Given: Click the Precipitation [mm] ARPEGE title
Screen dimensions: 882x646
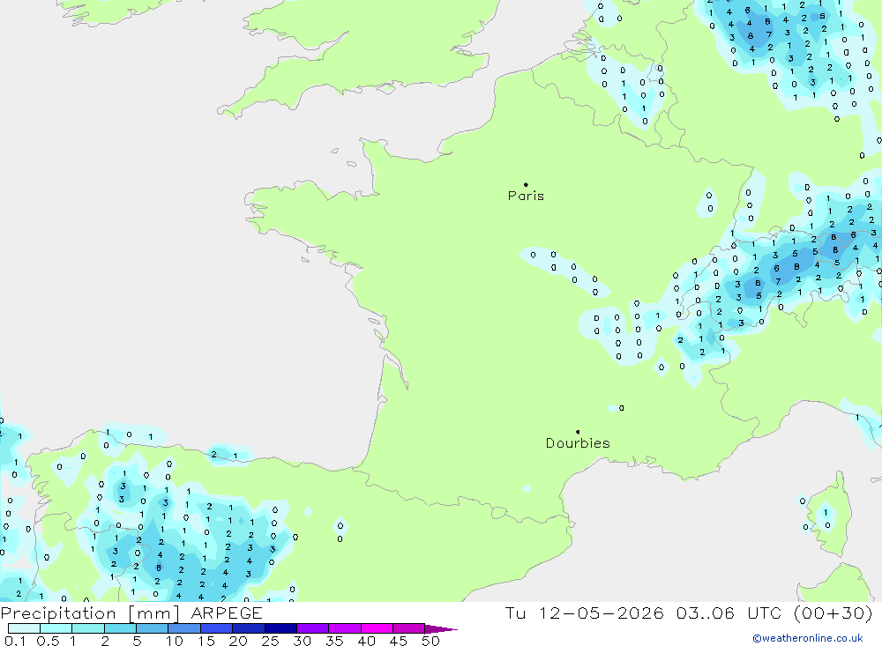Looking at the screenshot, I should 131,613.
